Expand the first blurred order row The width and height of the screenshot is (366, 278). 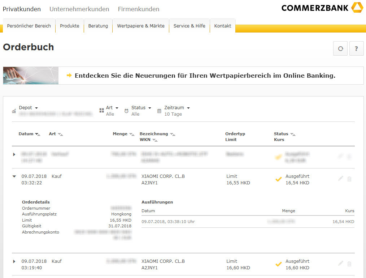click(14, 154)
